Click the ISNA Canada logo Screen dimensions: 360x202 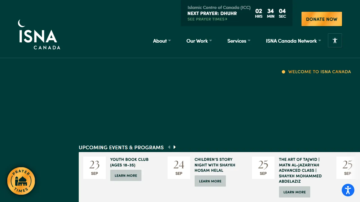(x=39, y=35)
